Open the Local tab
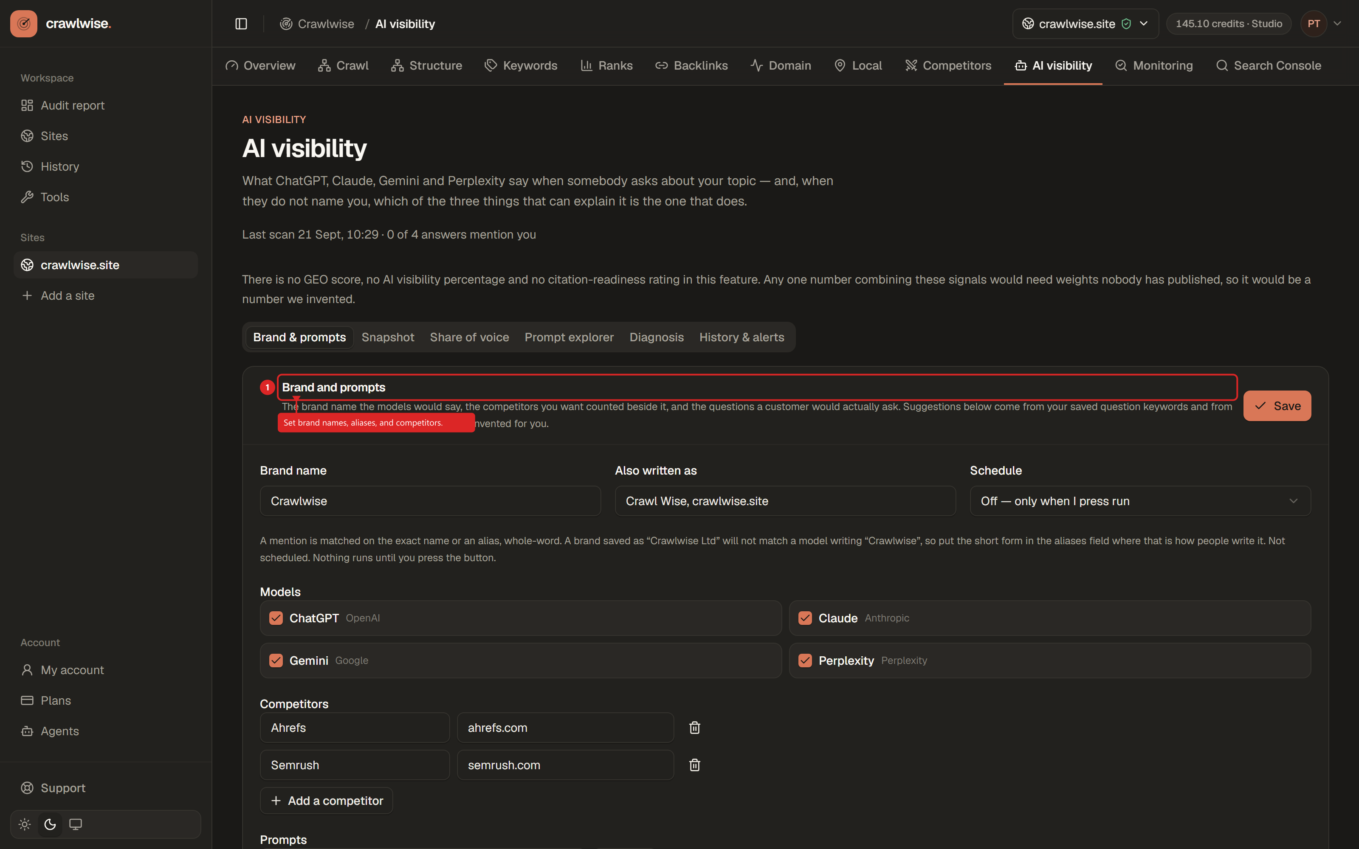The width and height of the screenshot is (1359, 849). [858, 66]
